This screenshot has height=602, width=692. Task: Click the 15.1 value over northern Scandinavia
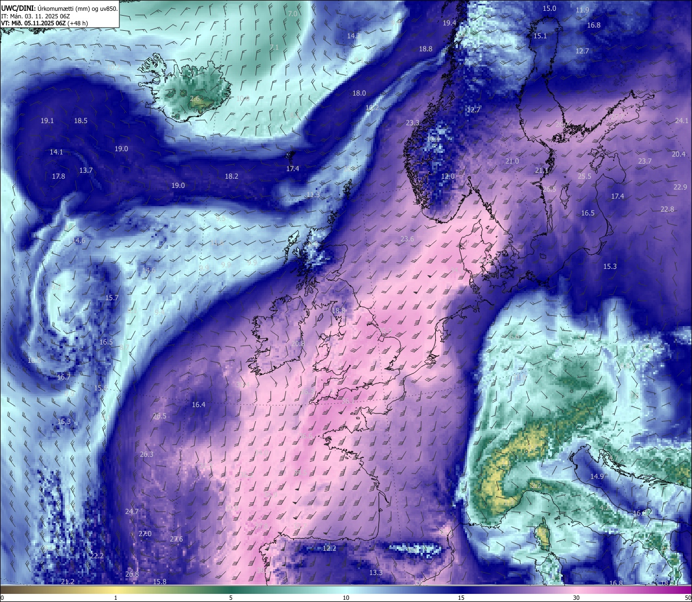(540, 36)
